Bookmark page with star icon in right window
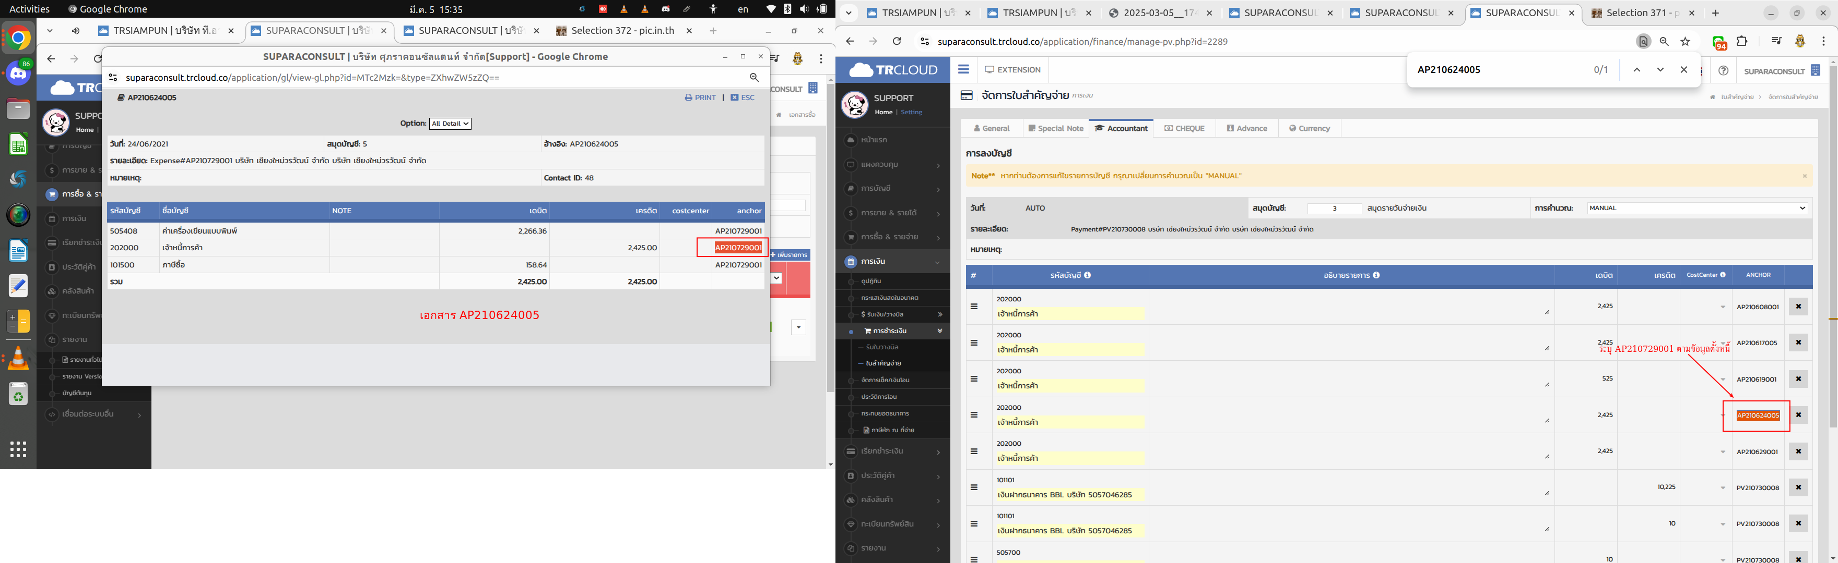Image resolution: width=1838 pixels, height=563 pixels. [x=1686, y=41]
